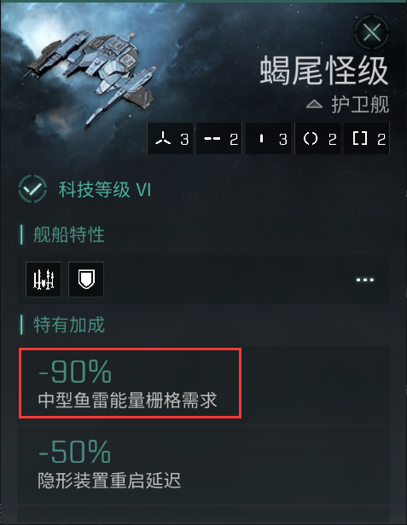Click the shield trait icon
Viewport: 407px width, 525px height.
[86, 280]
